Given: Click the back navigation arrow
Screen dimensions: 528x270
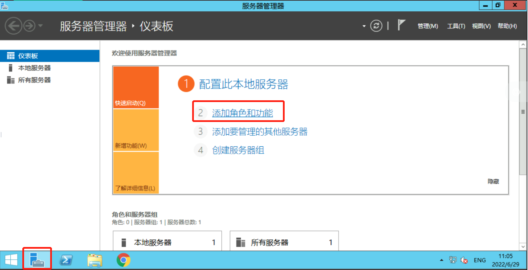Looking at the screenshot, I should coord(13,26).
